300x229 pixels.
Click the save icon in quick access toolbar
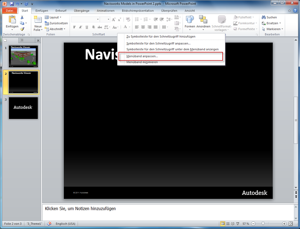coord(12,4)
